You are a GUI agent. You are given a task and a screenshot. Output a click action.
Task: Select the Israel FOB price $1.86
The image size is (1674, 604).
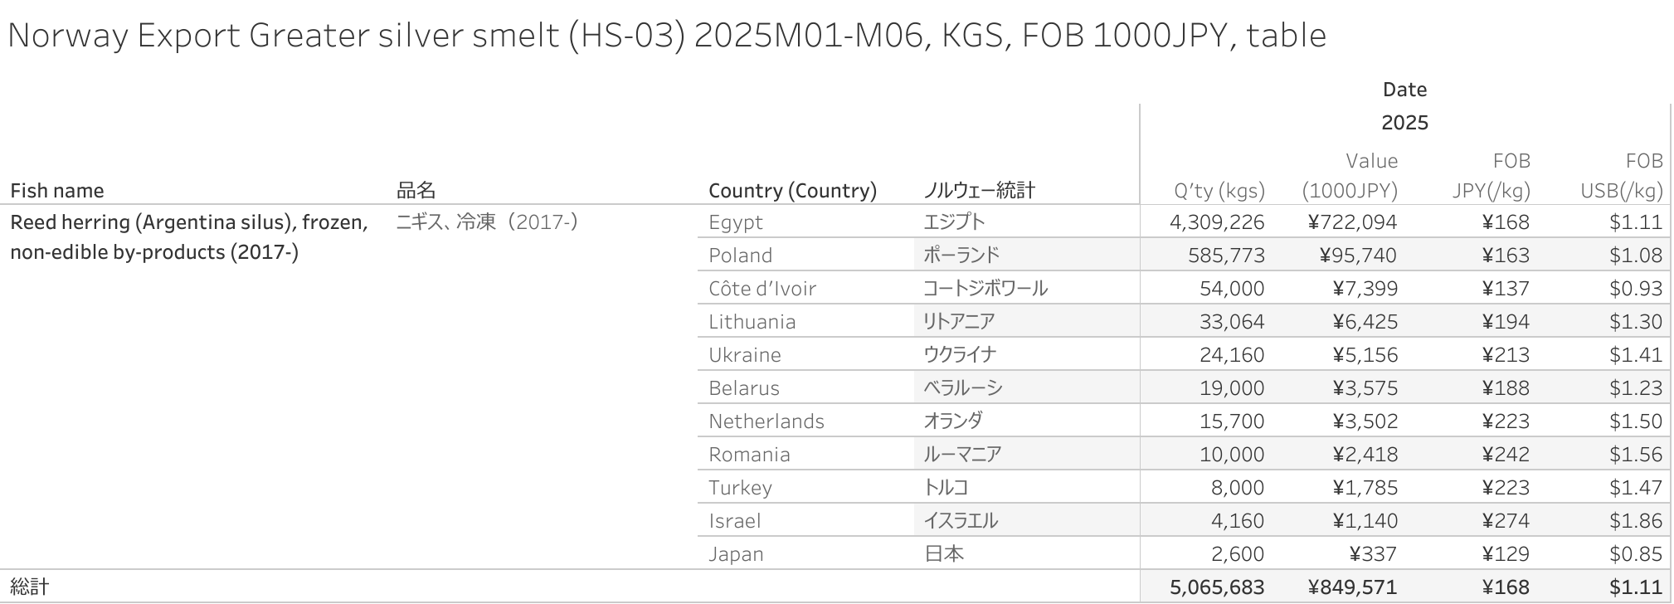pos(1636,521)
